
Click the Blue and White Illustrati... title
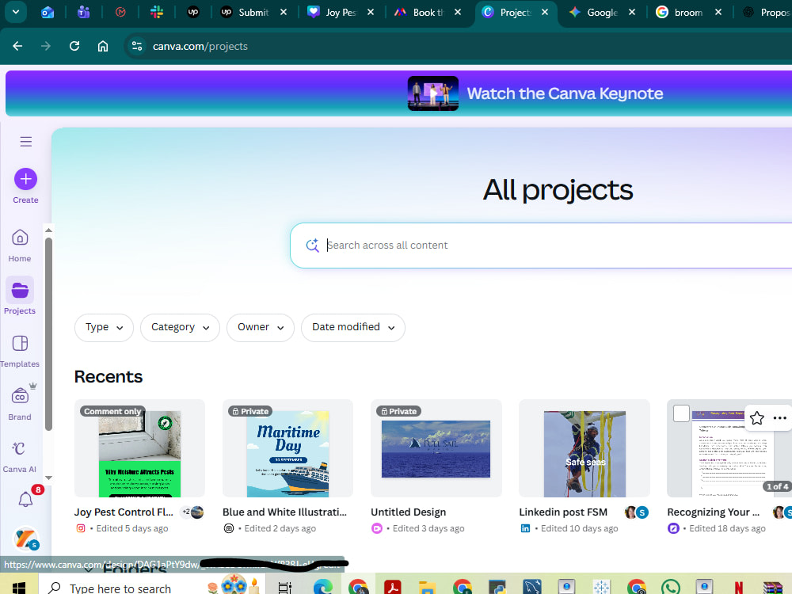284,512
